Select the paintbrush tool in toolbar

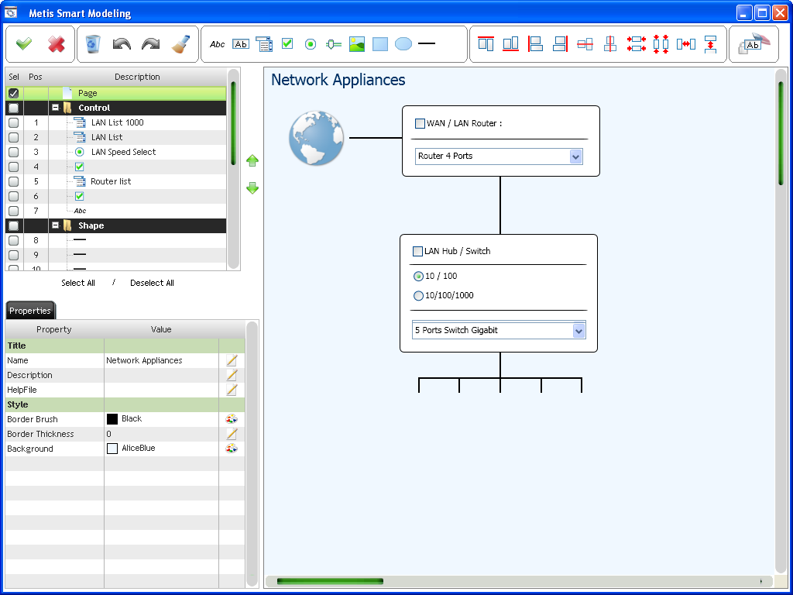tap(180, 44)
